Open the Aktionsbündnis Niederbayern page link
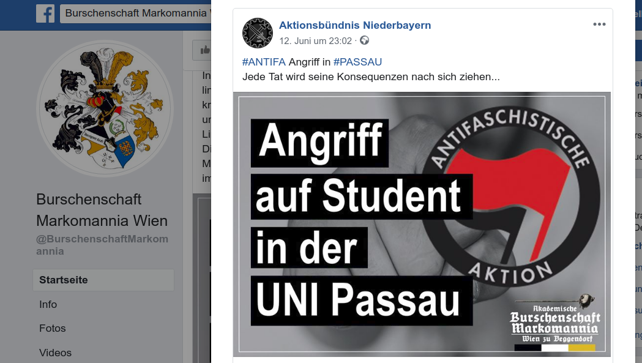Image resolution: width=642 pixels, height=363 pixels. point(355,25)
